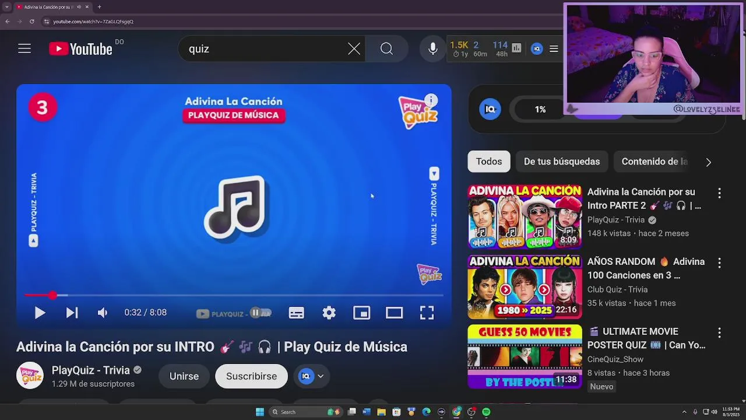Open the 'Adivina la Canción por su Intro PARTE 2' title

644,198
